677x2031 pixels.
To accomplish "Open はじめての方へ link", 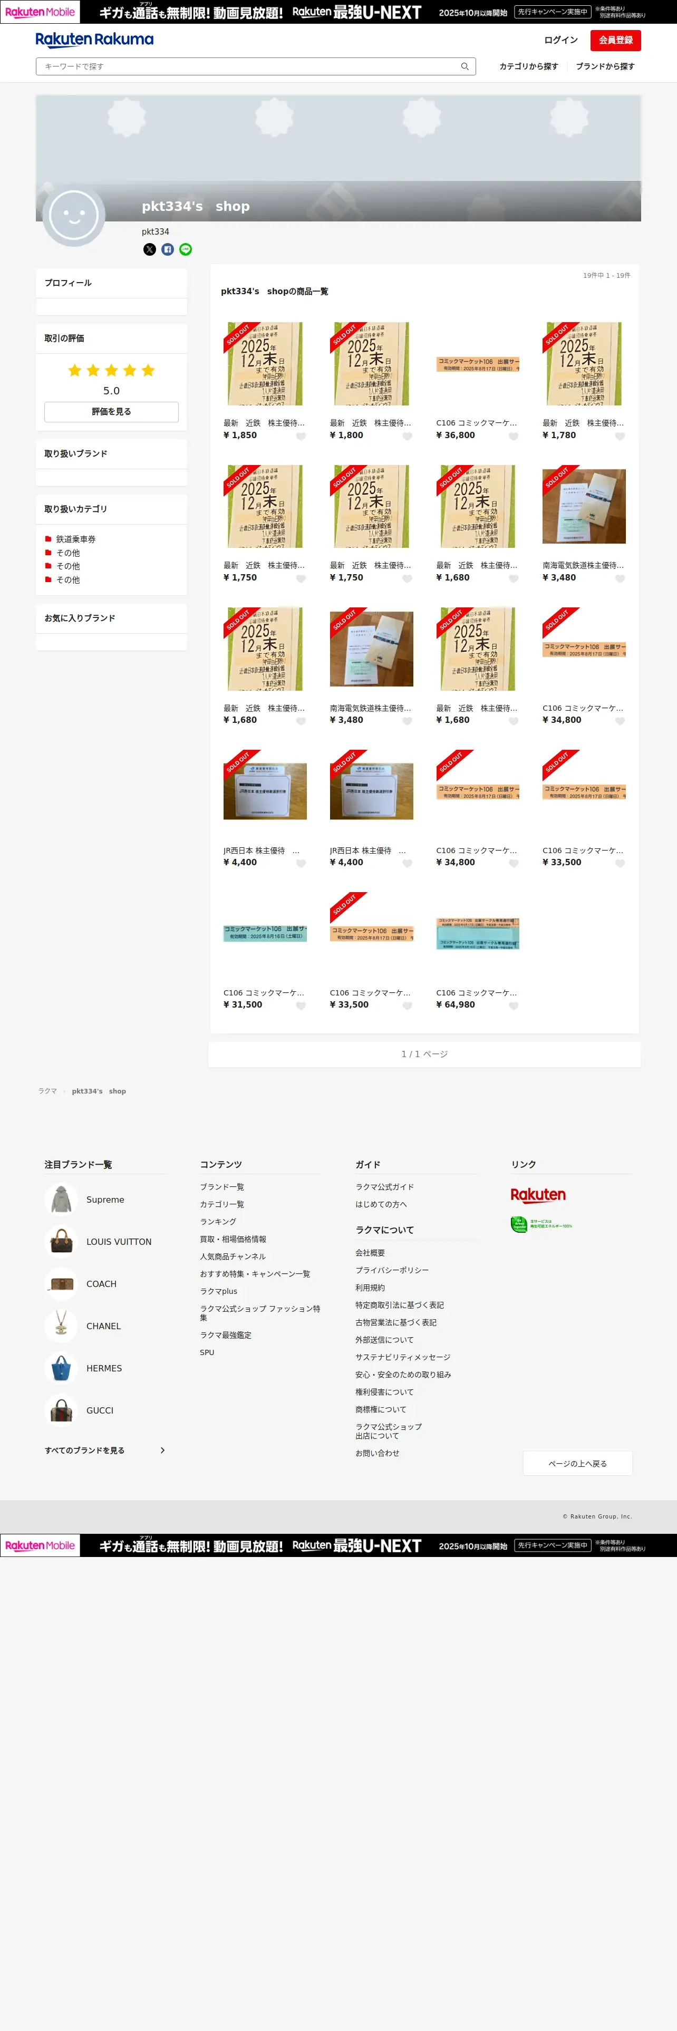I will pos(381,1204).
